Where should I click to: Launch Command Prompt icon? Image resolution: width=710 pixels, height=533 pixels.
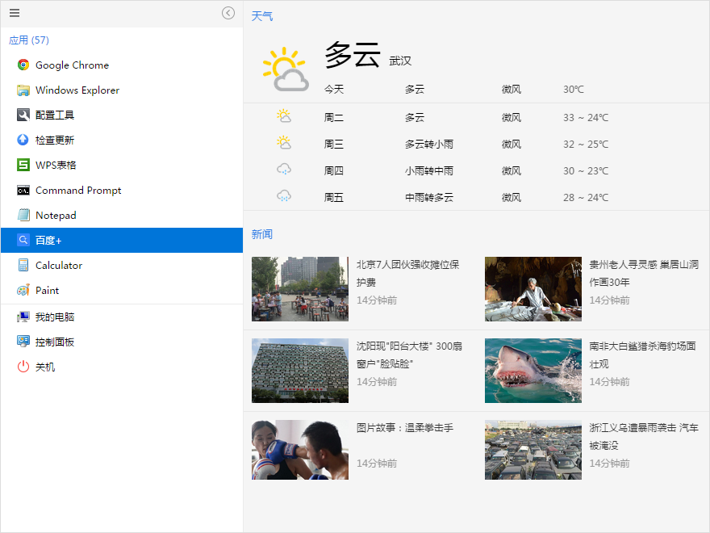click(23, 191)
